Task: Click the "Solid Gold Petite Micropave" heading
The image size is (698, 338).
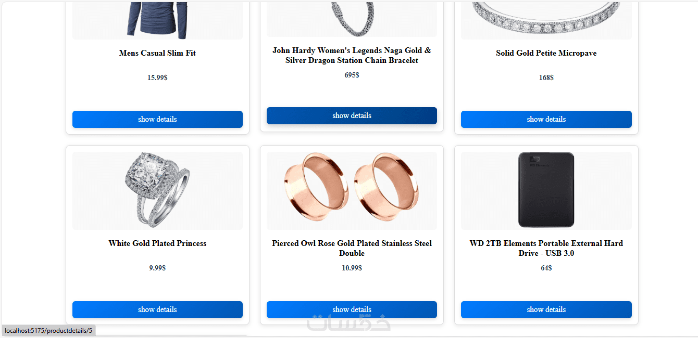Action: (x=546, y=53)
